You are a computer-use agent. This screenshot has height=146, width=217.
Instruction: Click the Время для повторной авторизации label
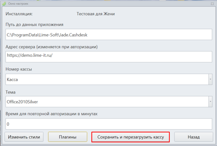(52, 114)
